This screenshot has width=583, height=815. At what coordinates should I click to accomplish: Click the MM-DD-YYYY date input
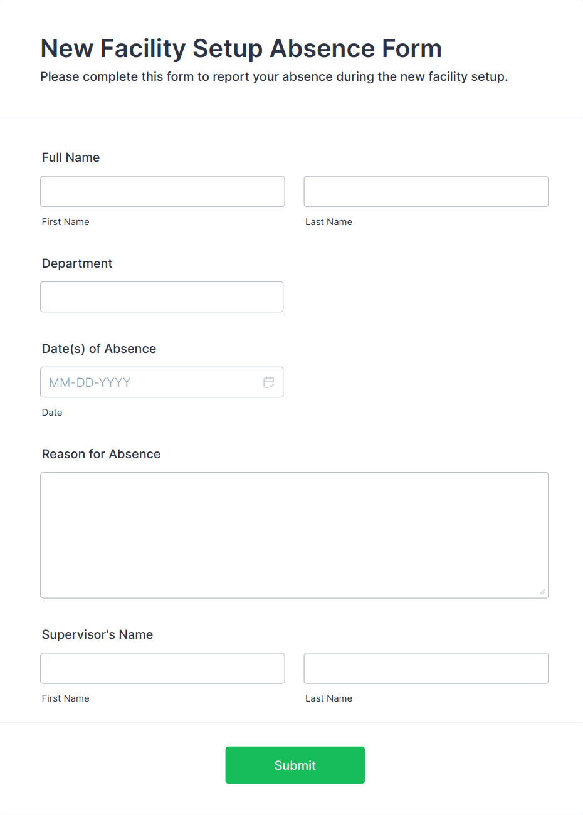point(144,382)
